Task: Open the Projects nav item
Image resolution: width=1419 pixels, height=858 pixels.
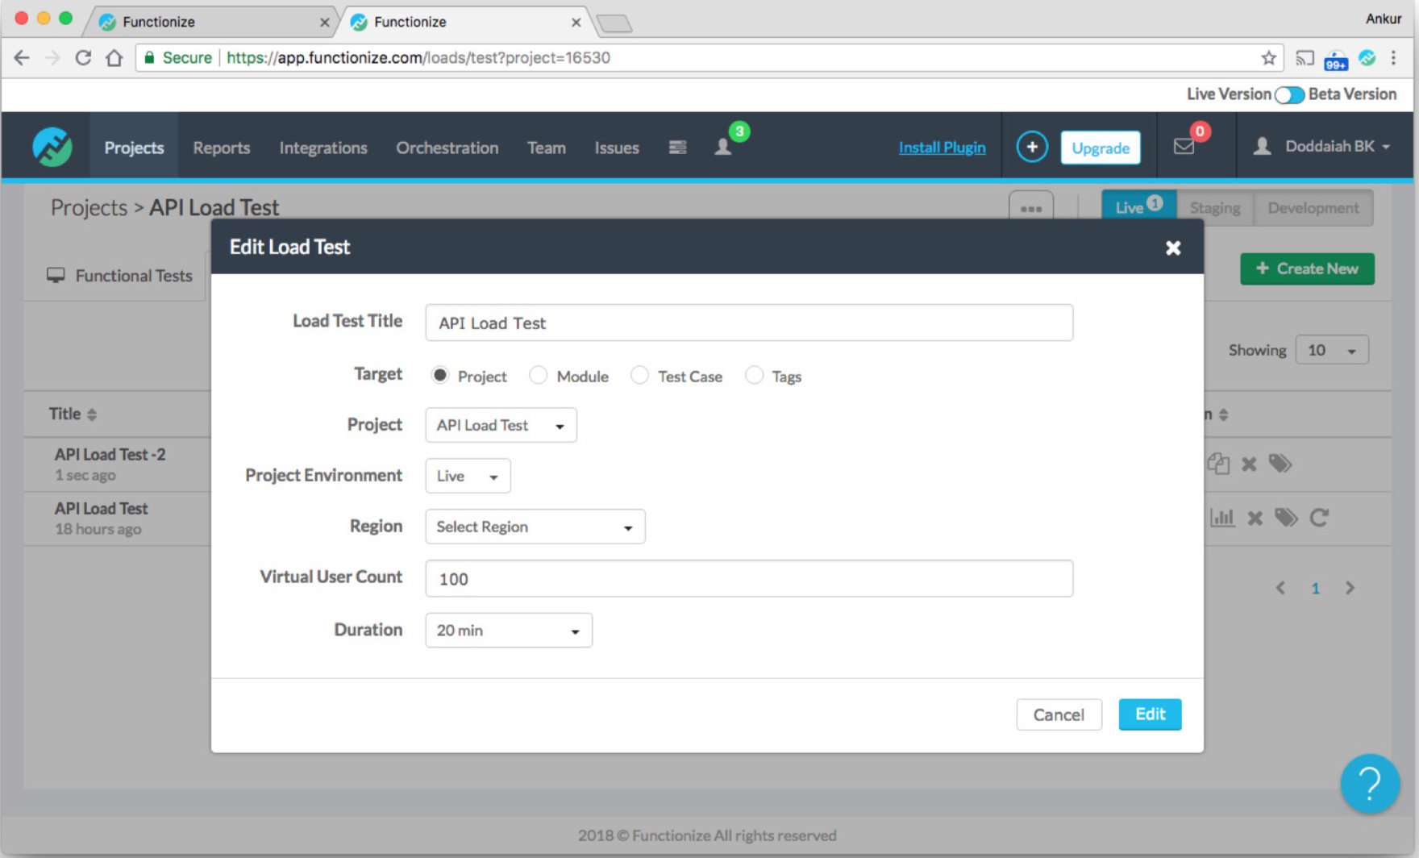Action: tap(134, 148)
